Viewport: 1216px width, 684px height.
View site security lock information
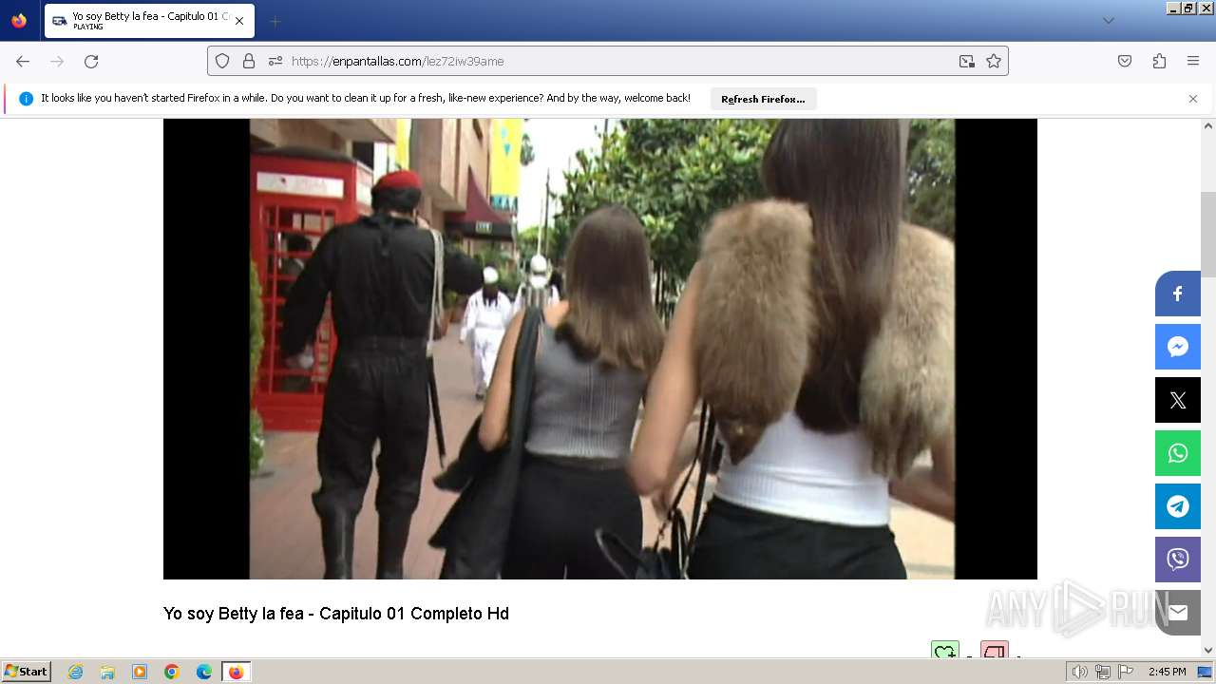tap(249, 61)
